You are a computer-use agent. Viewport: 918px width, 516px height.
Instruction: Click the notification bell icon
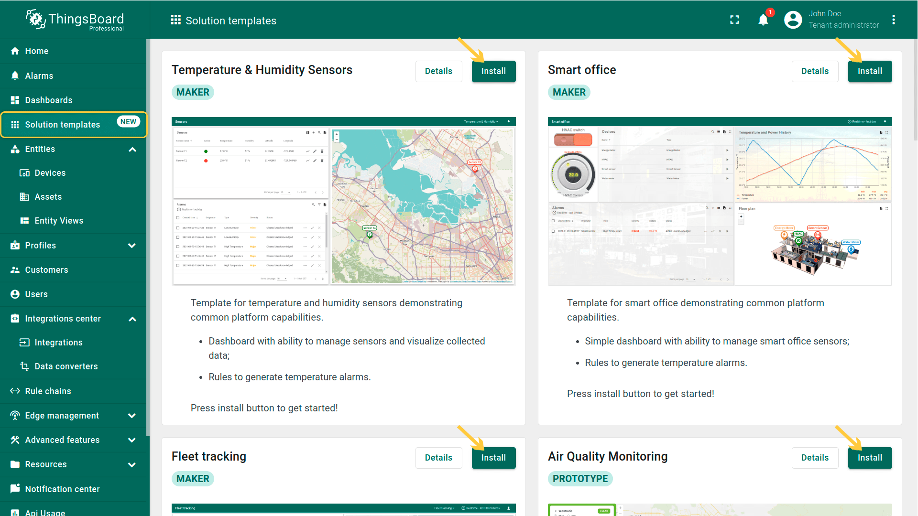pos(763,20)
